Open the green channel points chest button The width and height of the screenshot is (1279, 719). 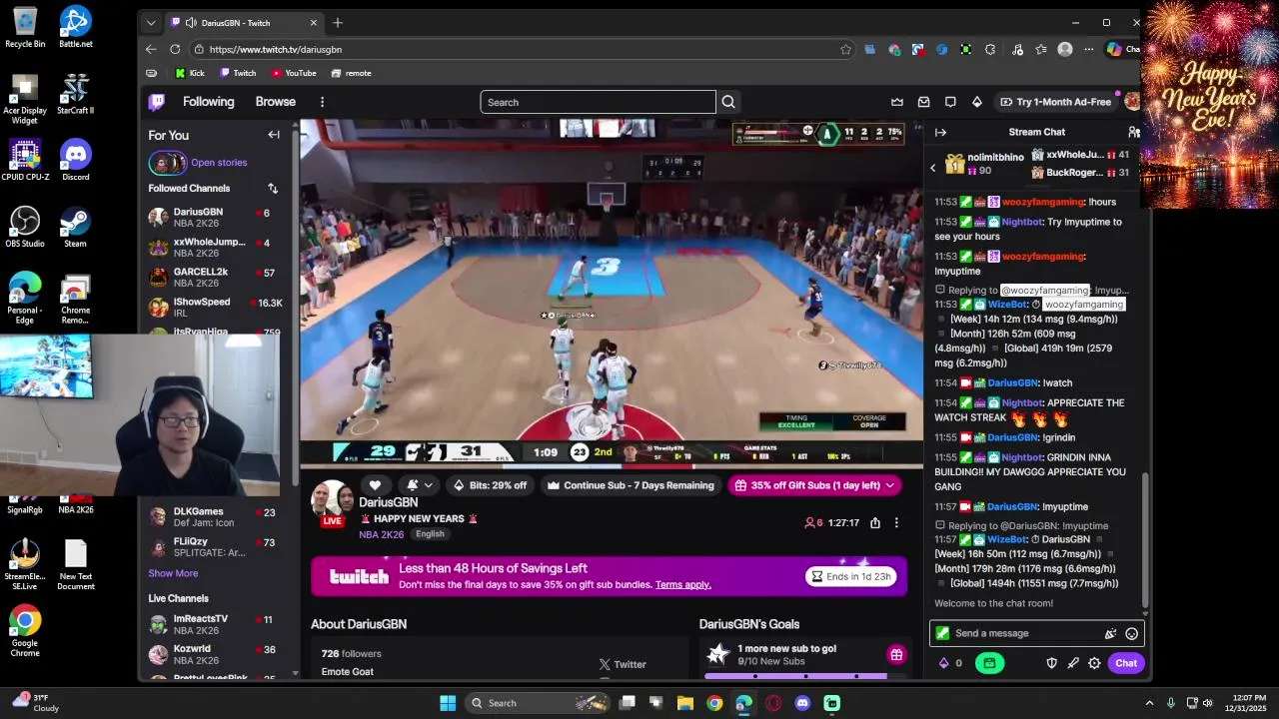(989, 663)
